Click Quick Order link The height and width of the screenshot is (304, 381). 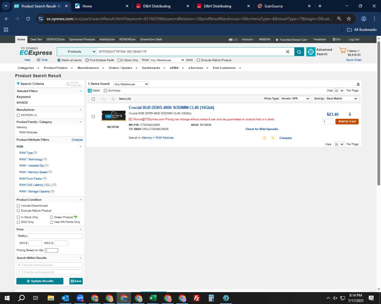pos(354,60)
